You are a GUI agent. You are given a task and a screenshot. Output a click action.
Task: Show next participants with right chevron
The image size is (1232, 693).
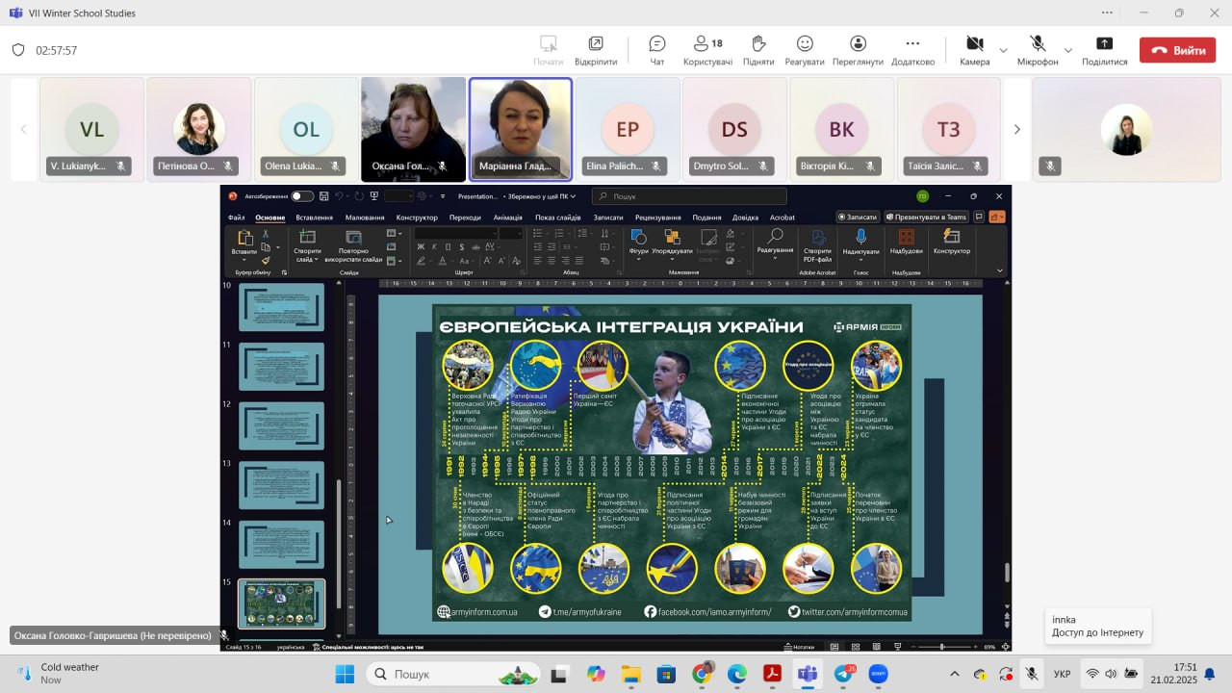1016,129
